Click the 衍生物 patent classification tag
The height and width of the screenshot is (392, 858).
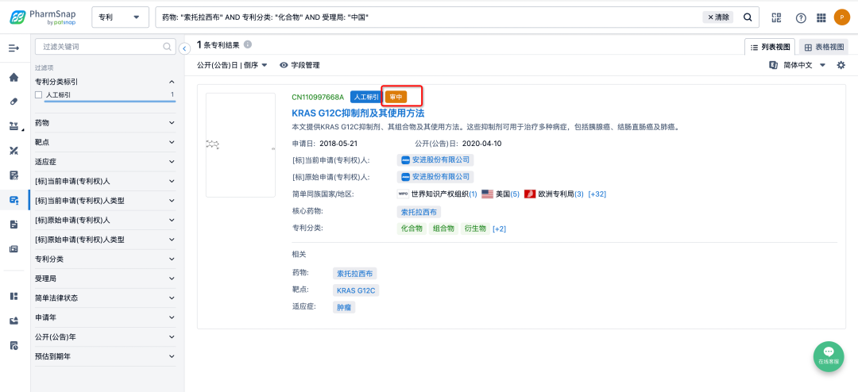[x=475, y=229]
